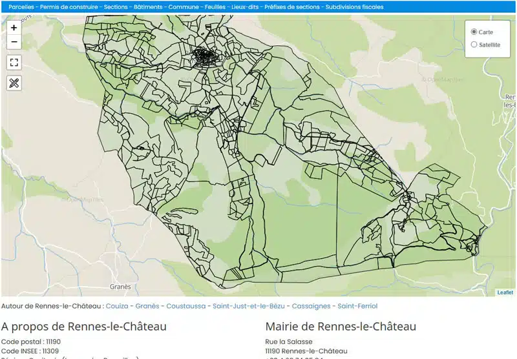
Task: Open the Saint-Just-et-le-Bézu link
Action: coord(249,306)
